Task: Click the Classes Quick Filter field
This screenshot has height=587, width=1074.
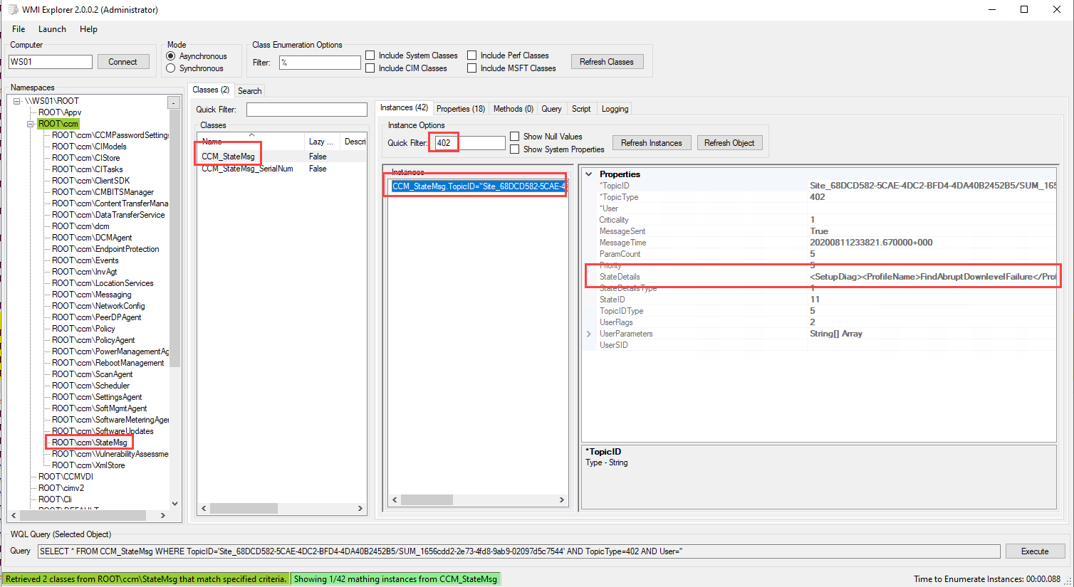Action: click(306, 110)
